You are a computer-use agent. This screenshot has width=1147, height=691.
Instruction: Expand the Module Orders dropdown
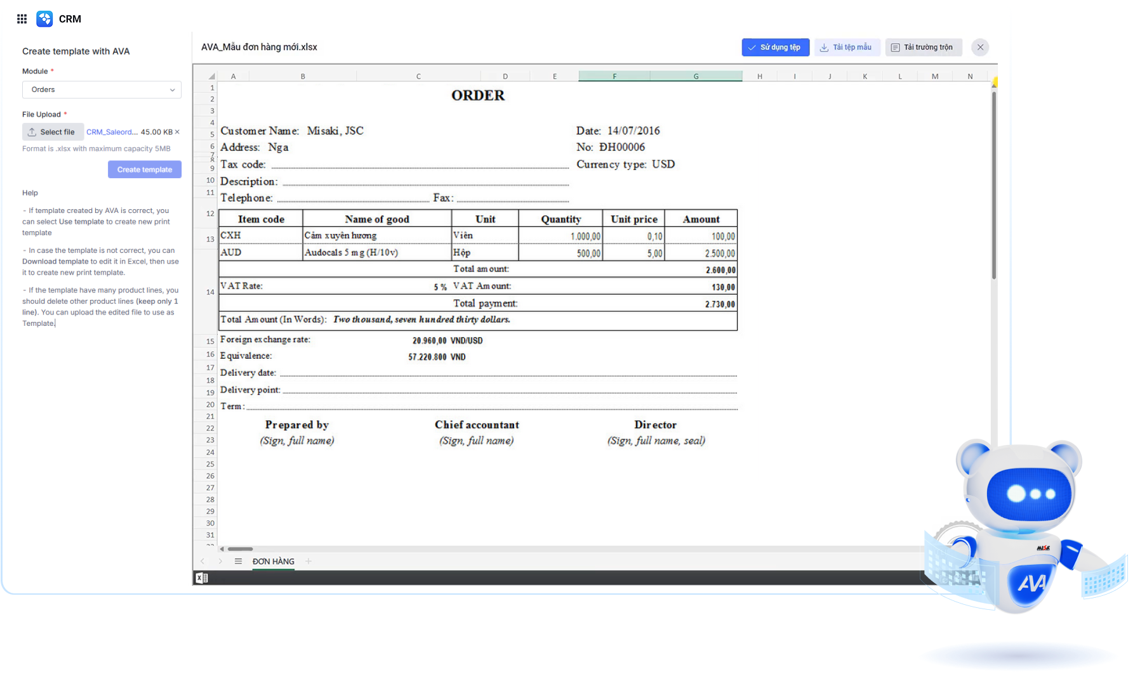tap(102, 90)
